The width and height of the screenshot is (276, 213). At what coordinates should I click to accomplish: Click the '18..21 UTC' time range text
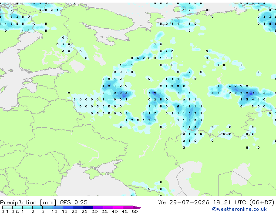[x=230, y=203]
